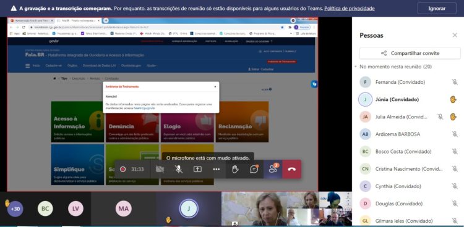Click the shared screen Denúncia tile

tap(133, 122)
